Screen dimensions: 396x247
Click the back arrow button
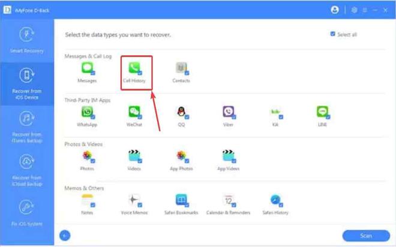(65, 236)
